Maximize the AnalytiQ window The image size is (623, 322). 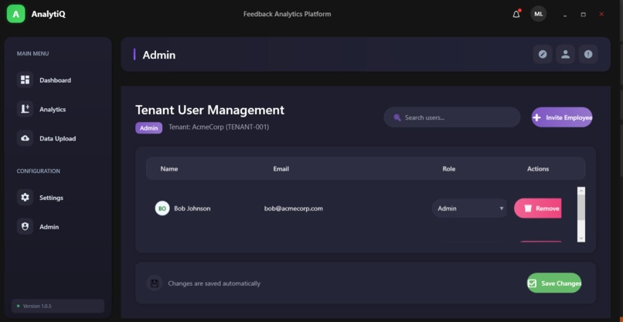pyautogui.click(x=583, y=15)
